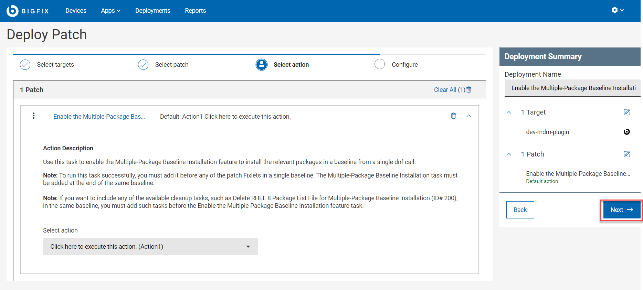
Task: Click the Next button
Action: click(x=621, y=210)
